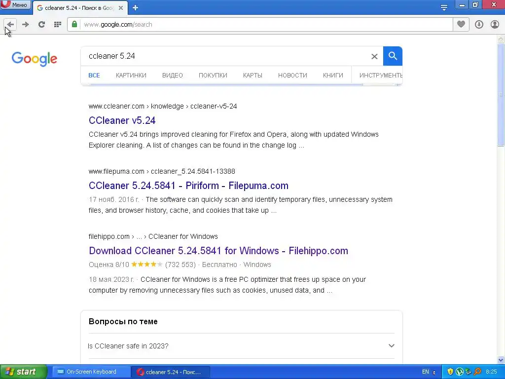The height and width of the screenshot is (379, 505).
Task: Open the Speed Dial grid icon
Action: click(x=58, y=25)
